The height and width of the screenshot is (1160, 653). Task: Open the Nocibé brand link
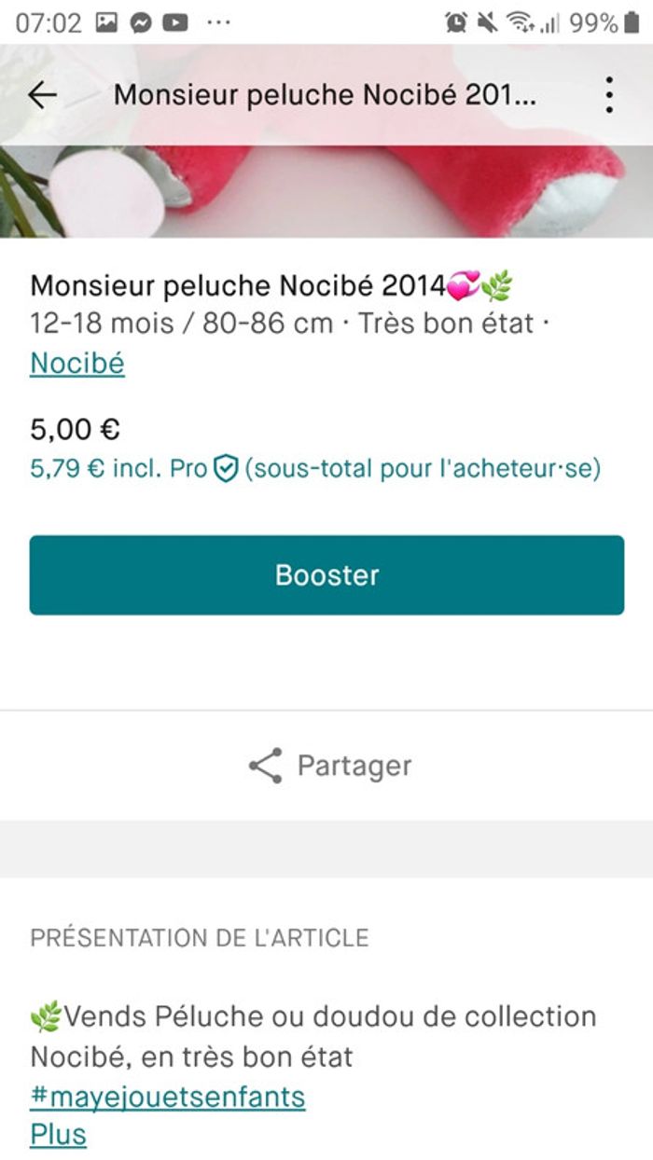click(77, 363)
